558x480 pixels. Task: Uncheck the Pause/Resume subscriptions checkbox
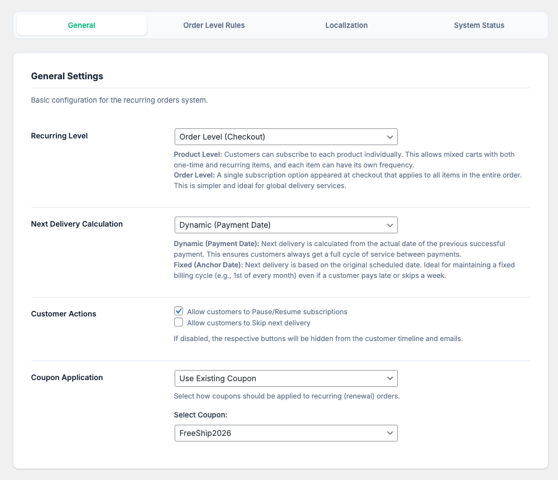pos(179,311)
